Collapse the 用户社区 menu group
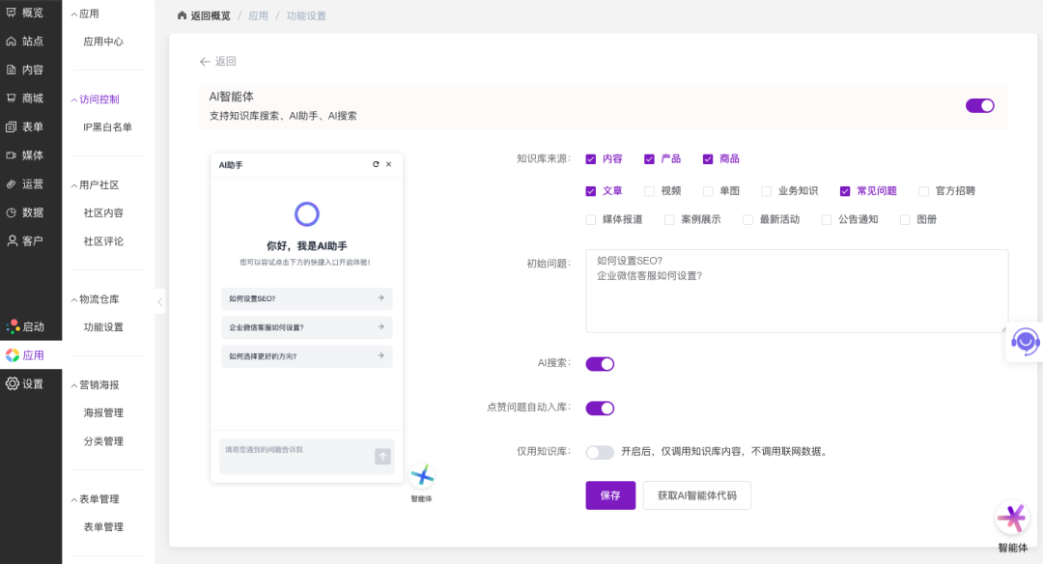The image size is (1043, 564). point(73,185)
